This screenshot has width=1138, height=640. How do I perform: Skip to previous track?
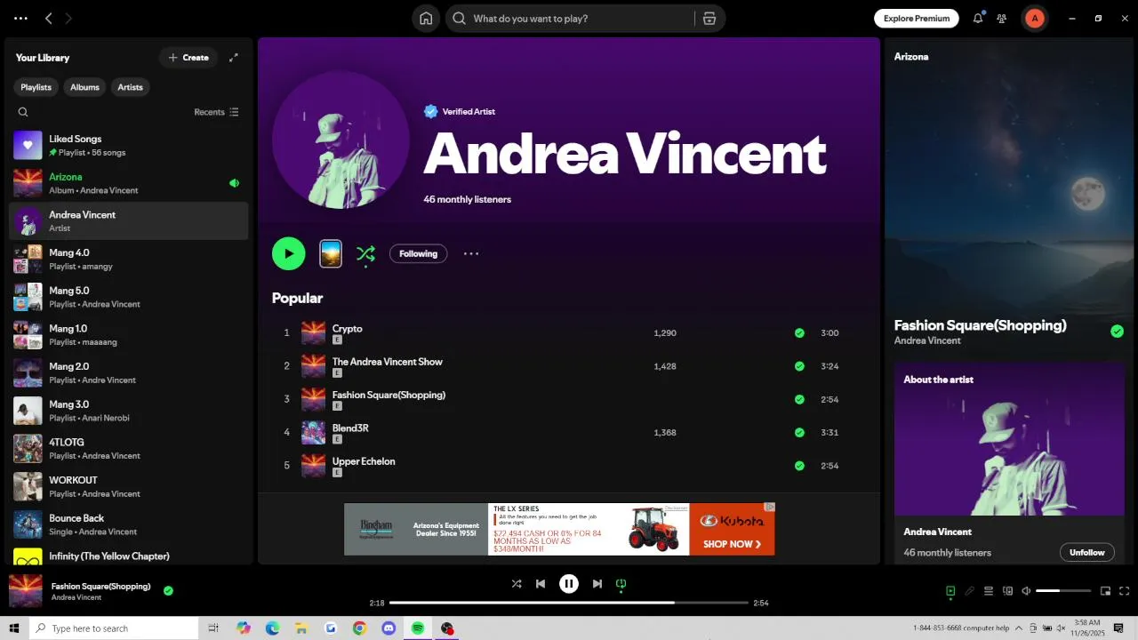pyautogui.click(x=541, y=584)
